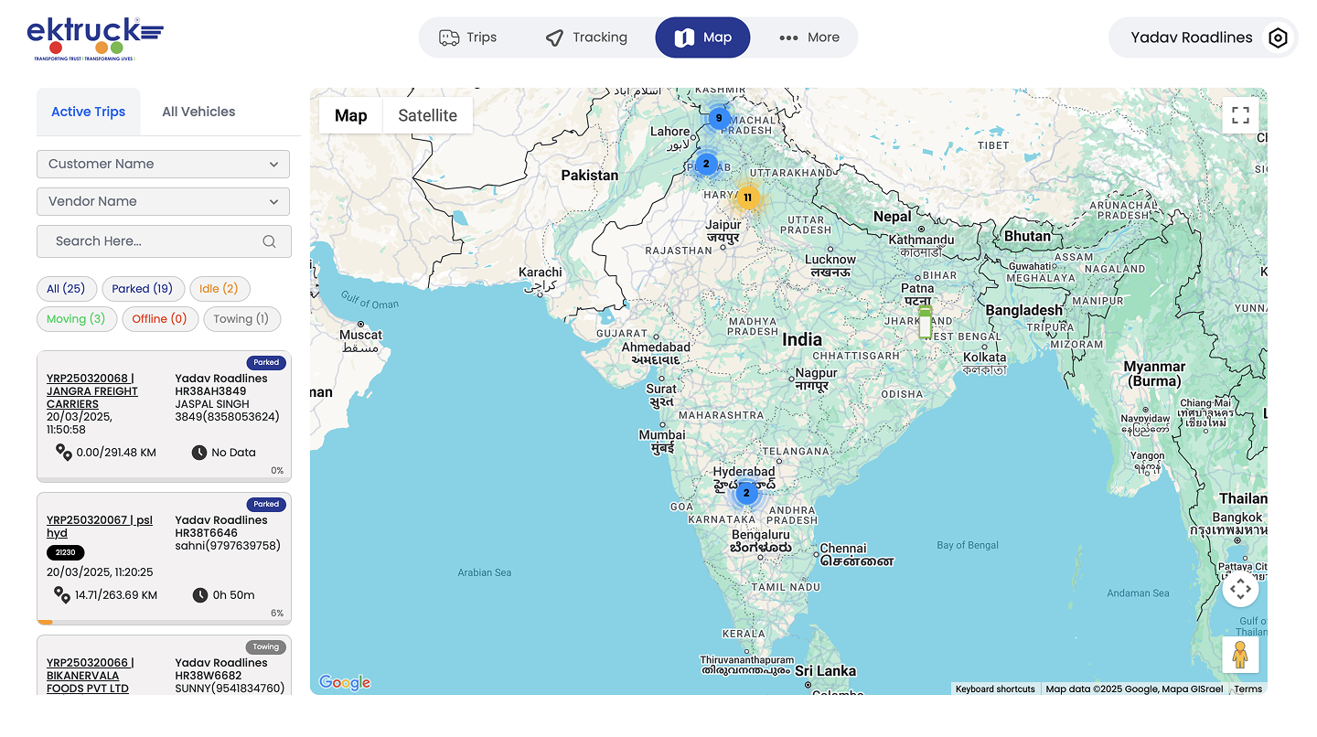
Task: Click the green truck marker near Jharkhand
Action: [x=925, y=323]
